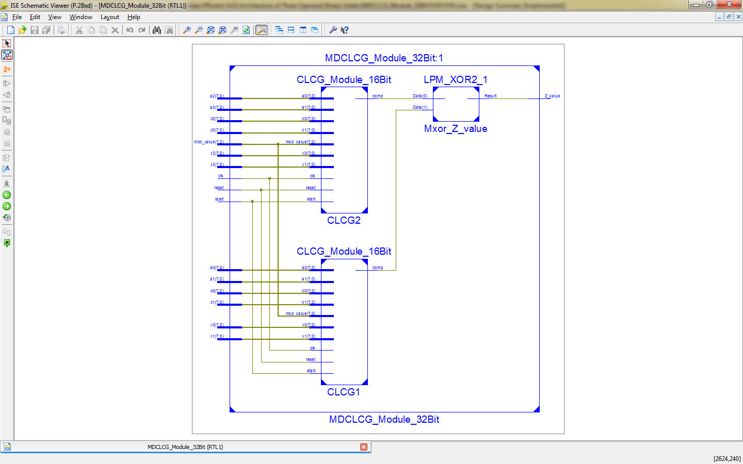Click the What's This help cursor icon
This screenshot has width=743, height=464.
[345, 30]
